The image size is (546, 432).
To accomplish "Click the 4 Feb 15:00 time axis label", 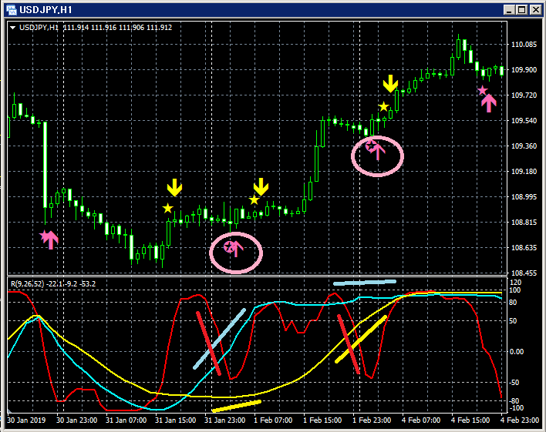I will point(470,420).
